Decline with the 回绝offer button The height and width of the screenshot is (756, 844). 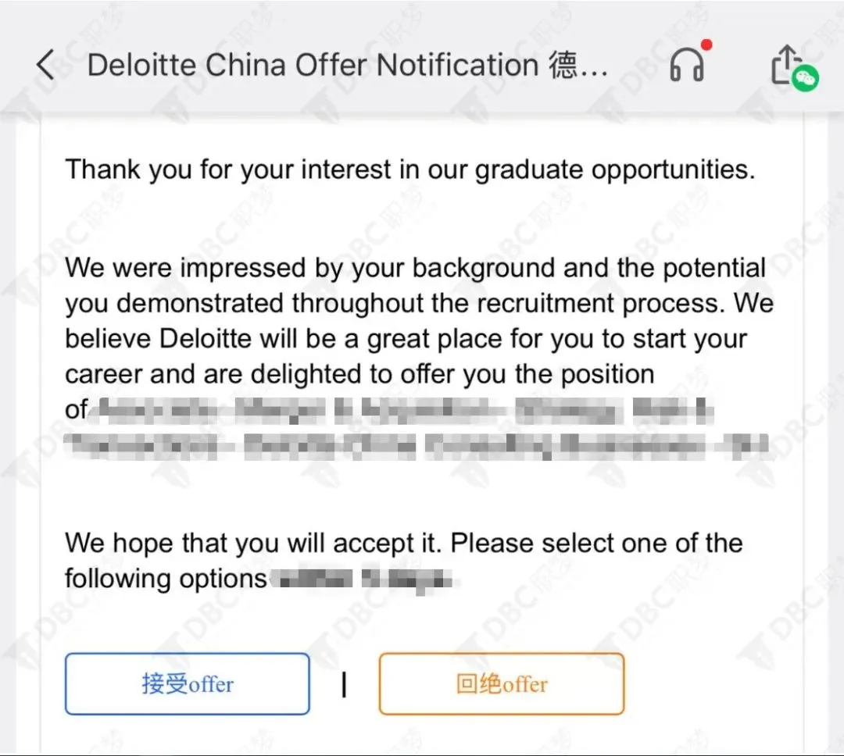(502, 684)
